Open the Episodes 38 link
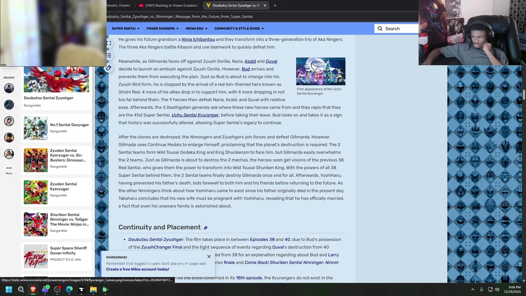The image size is (526, 296). coord(262,239)
